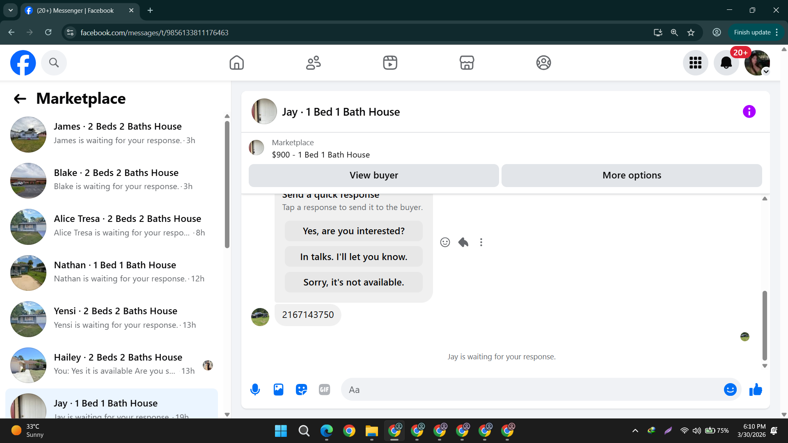Send a thumbs up like
This screenshot has width=788, height=443.
coord(756,390)
